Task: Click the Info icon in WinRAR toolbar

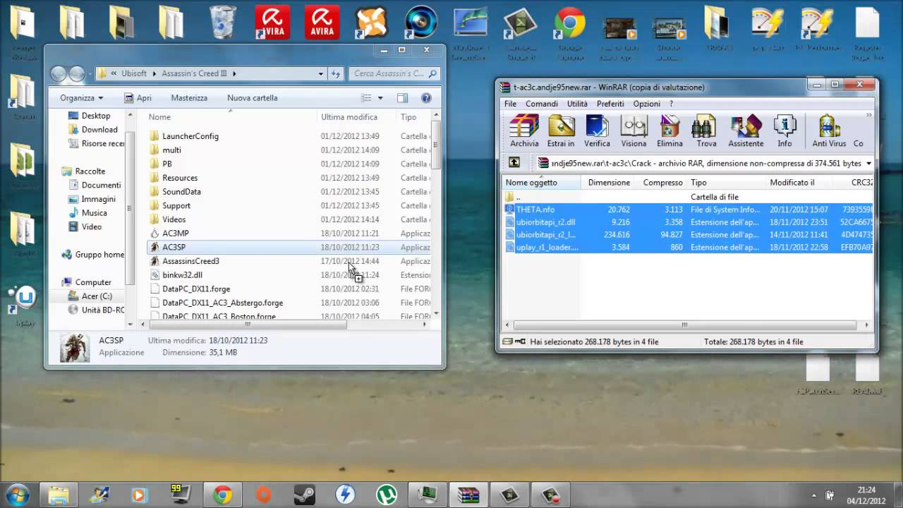Action: [x=784, y=131]
